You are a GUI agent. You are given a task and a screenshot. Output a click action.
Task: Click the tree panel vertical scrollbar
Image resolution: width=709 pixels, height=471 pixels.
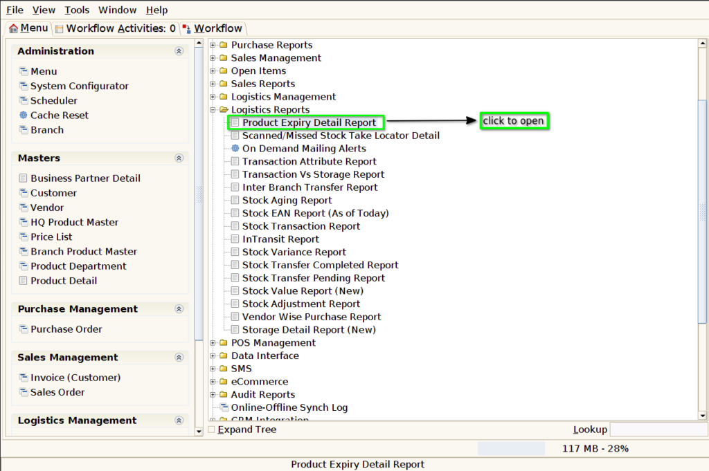coord(702,212)
